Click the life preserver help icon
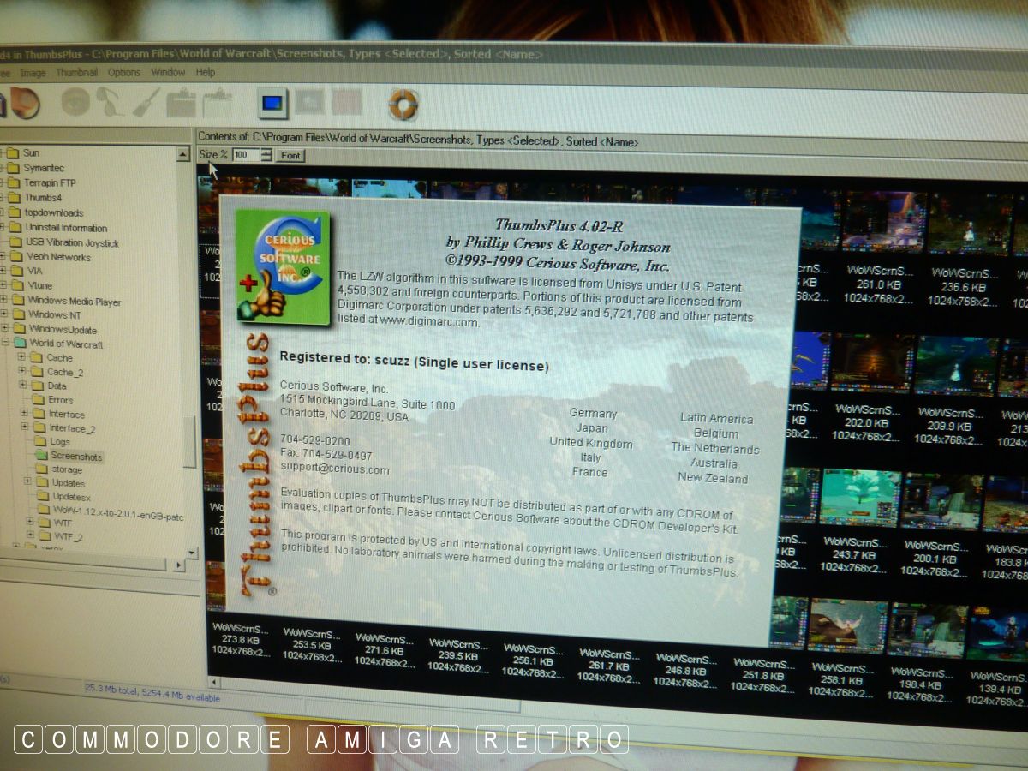The width and height of the screenshot is (1028, 771). [403, 105]
